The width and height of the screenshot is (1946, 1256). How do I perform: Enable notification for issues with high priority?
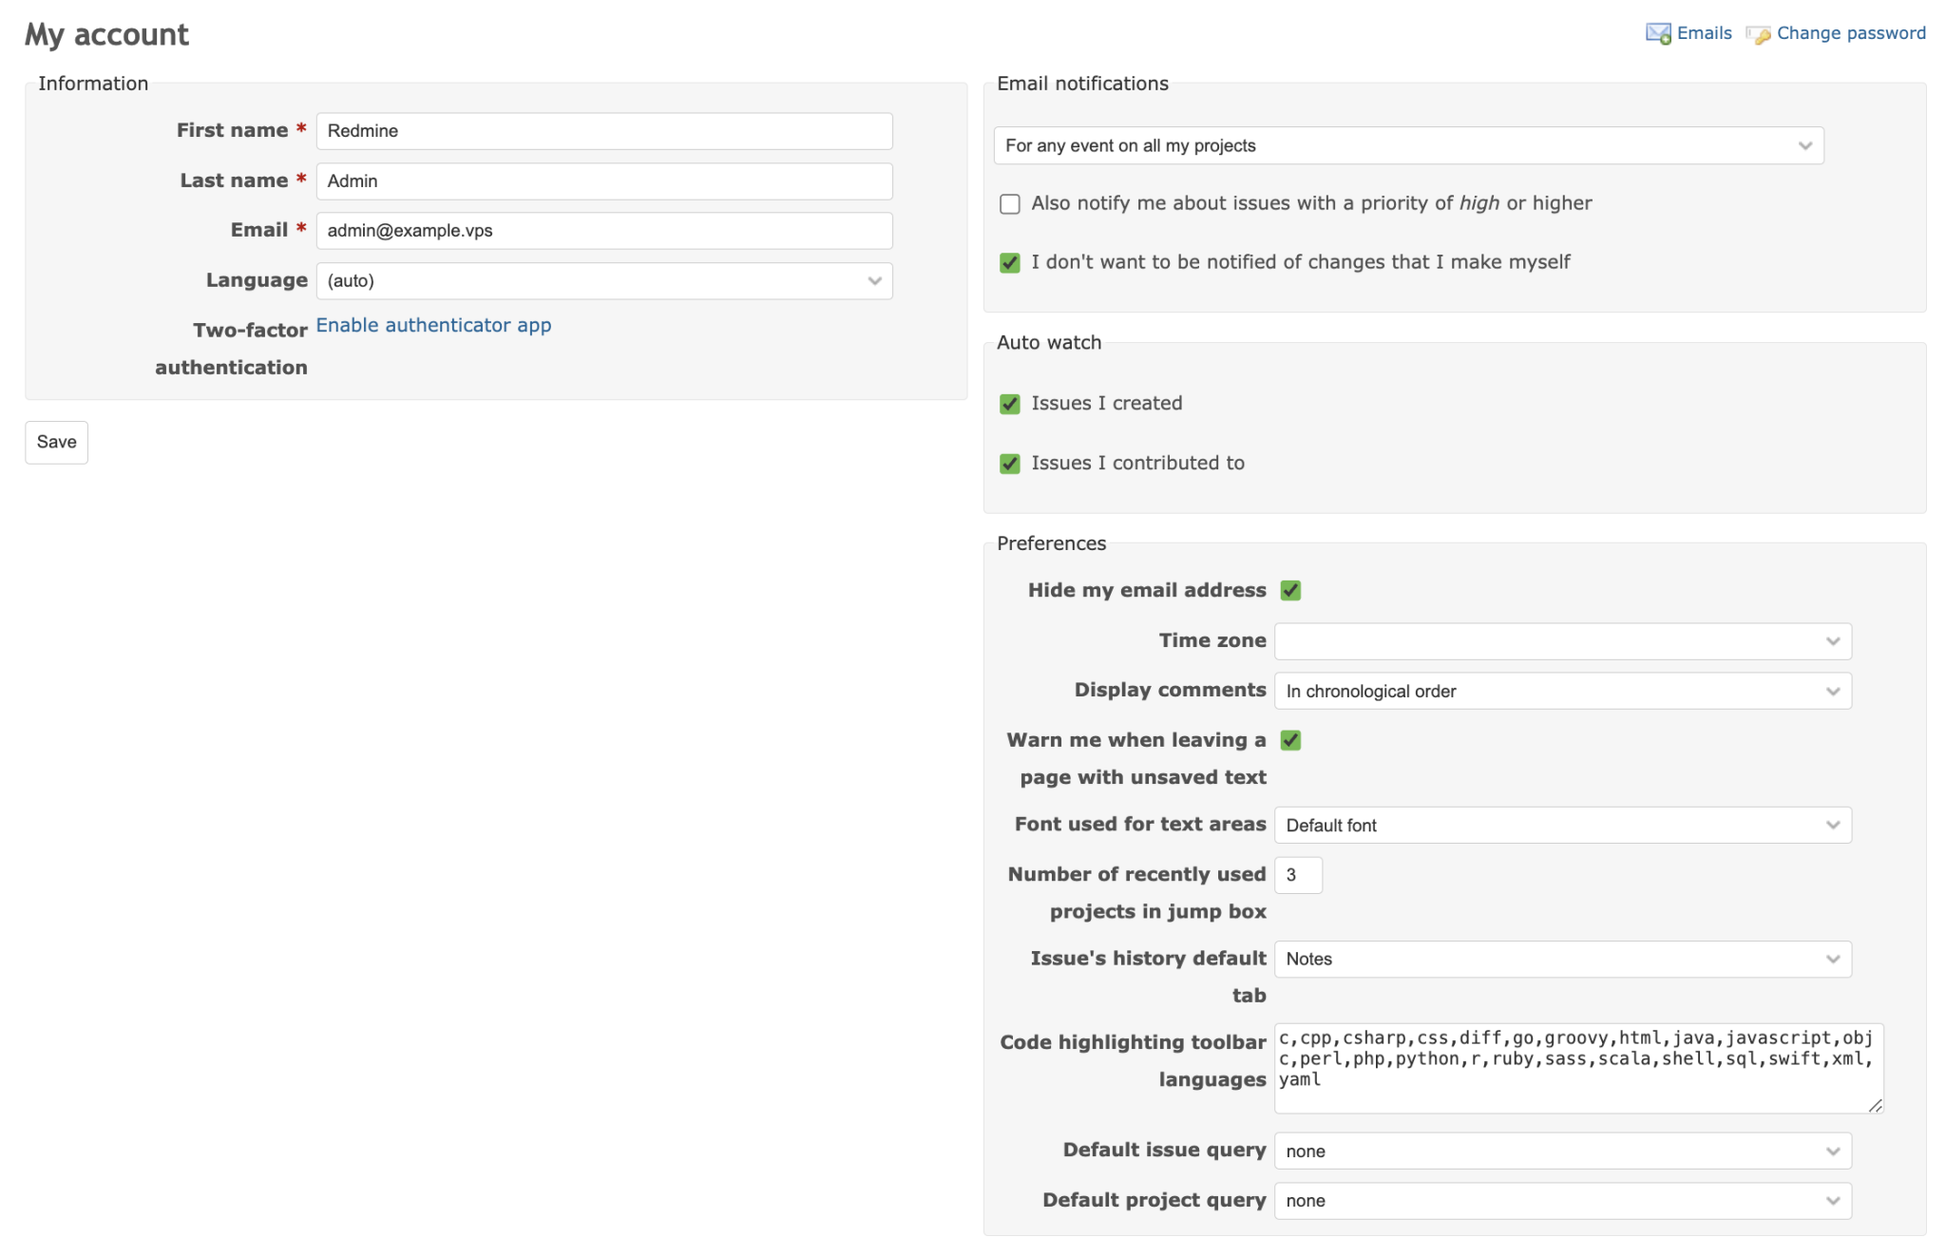pos(1009,203)
